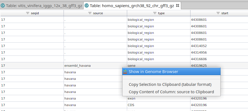
Task: Select the CDS type cell
Action: [132, 105]
